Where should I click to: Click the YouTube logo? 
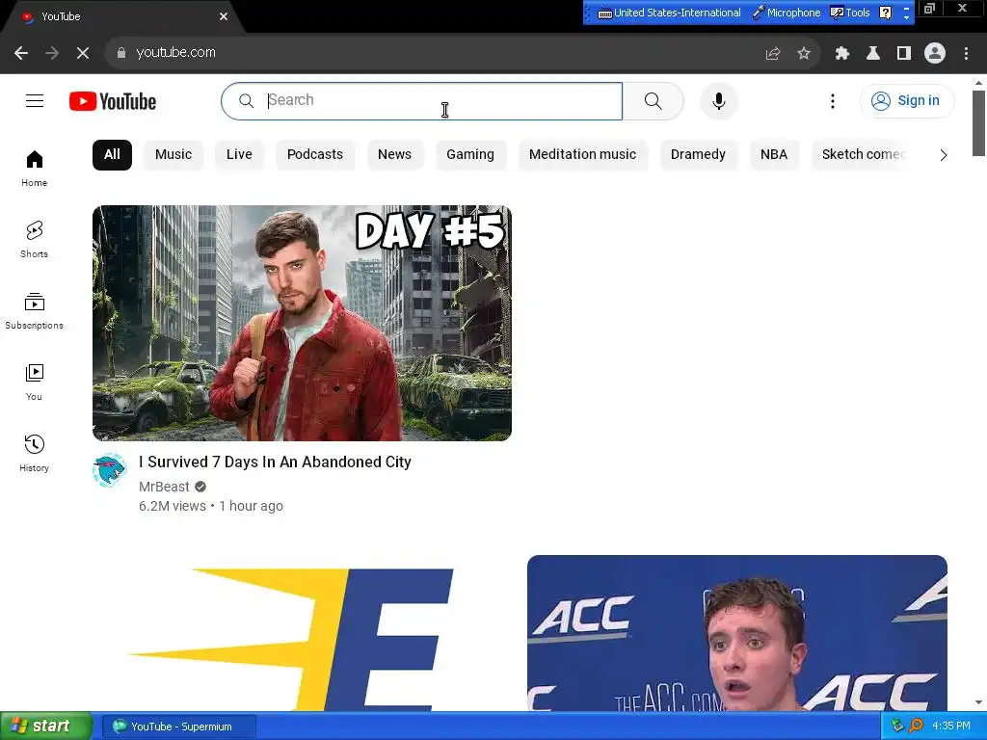(113, 101)
